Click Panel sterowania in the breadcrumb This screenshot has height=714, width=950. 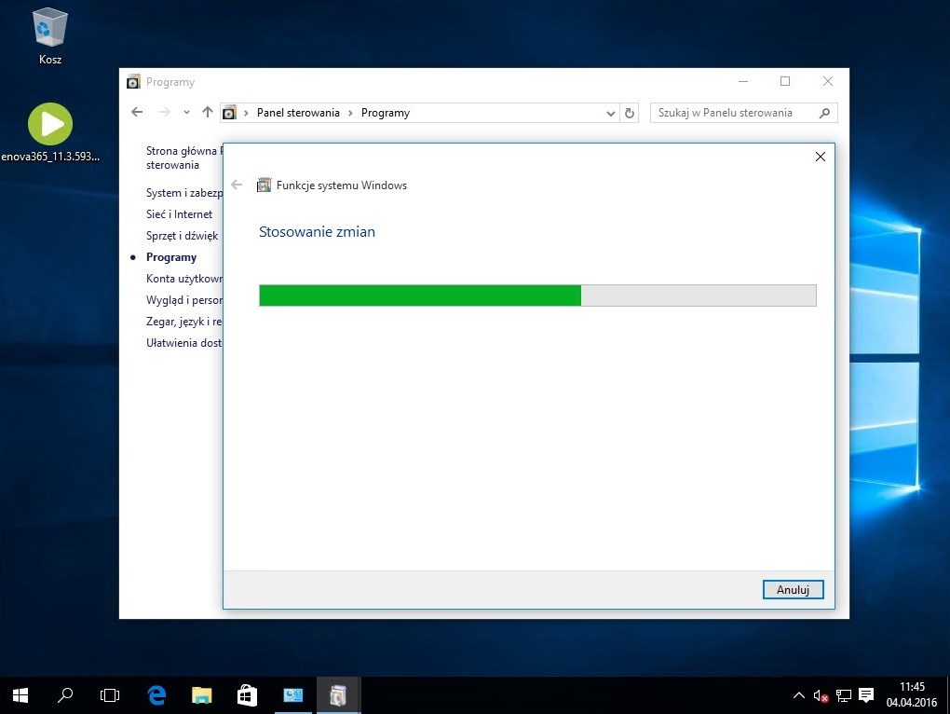[x=298, y=113]
